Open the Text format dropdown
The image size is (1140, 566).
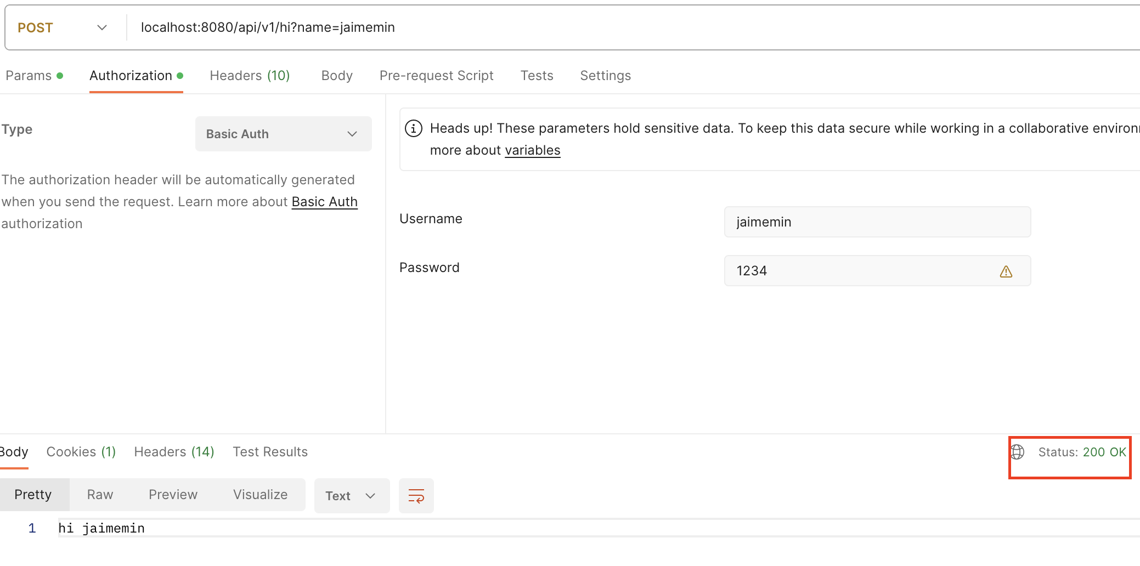(x=351, y=496)
